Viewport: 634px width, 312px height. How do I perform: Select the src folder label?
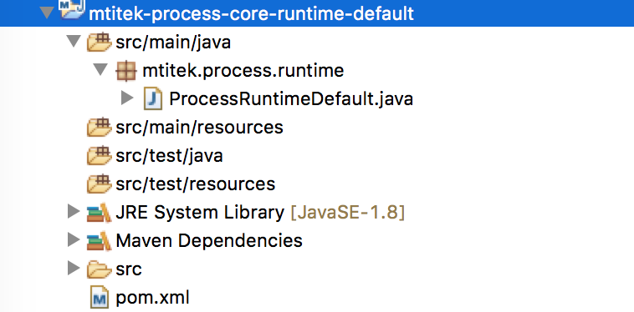point(129,269)
